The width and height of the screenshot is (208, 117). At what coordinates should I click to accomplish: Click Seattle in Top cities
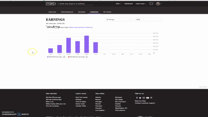(118, 104)
